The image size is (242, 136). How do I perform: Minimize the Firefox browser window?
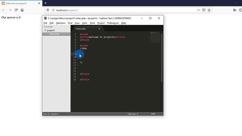[x=236, y=3]
